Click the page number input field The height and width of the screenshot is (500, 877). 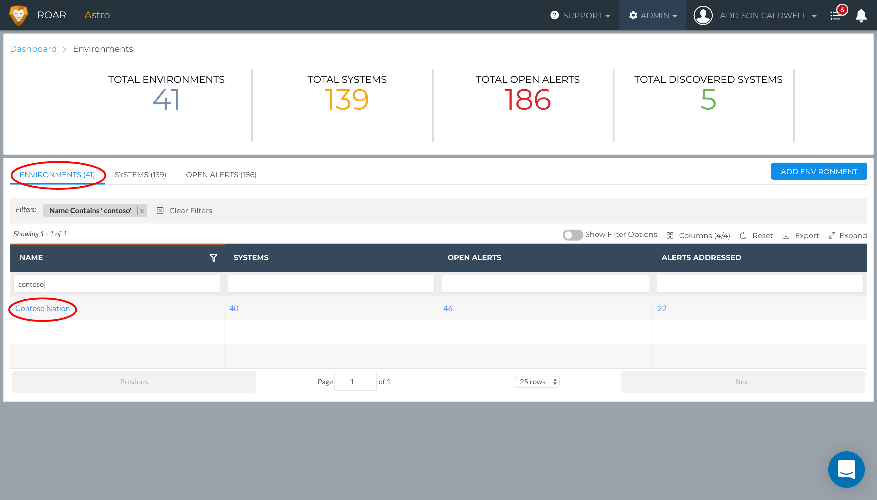[355, 382]
